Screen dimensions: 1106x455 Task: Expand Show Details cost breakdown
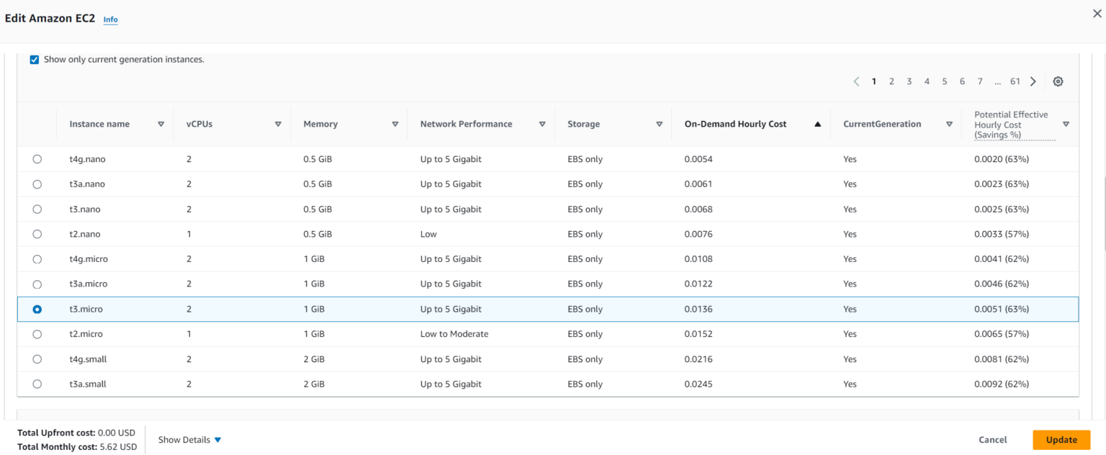pyautogui.click(x=189, y=440)
